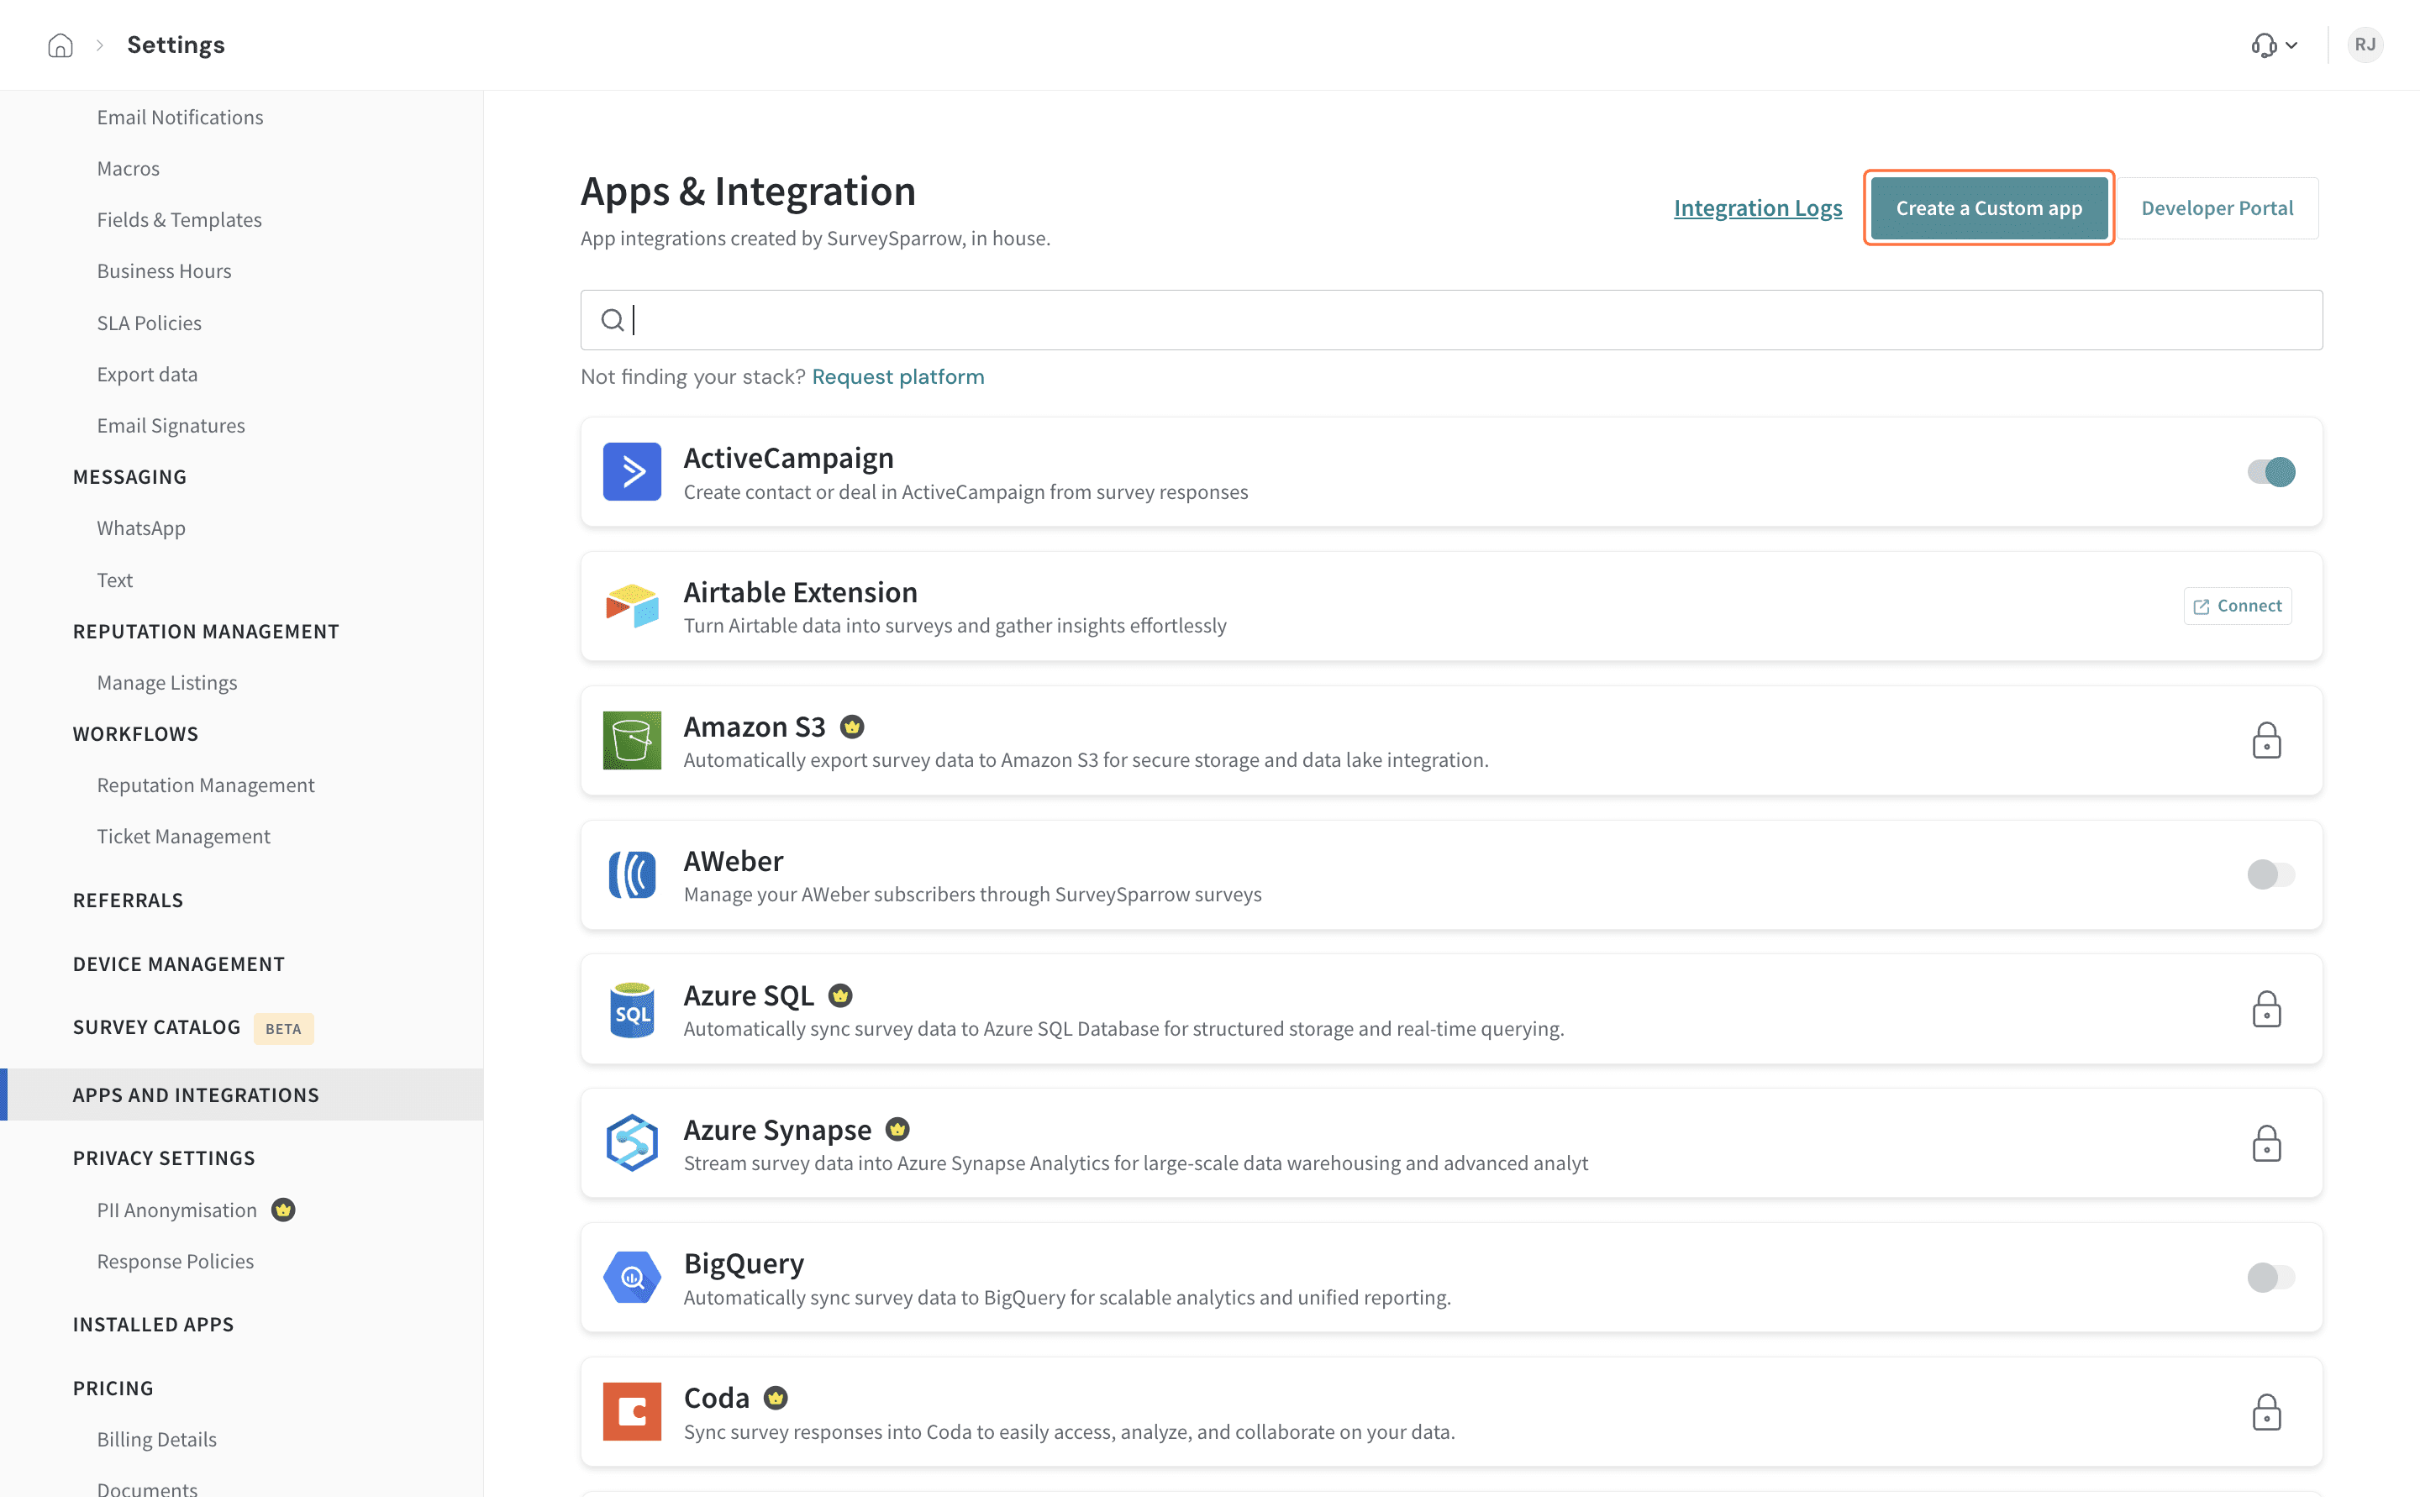
Task: Open the Device Management section
Action: pos(179,964)
